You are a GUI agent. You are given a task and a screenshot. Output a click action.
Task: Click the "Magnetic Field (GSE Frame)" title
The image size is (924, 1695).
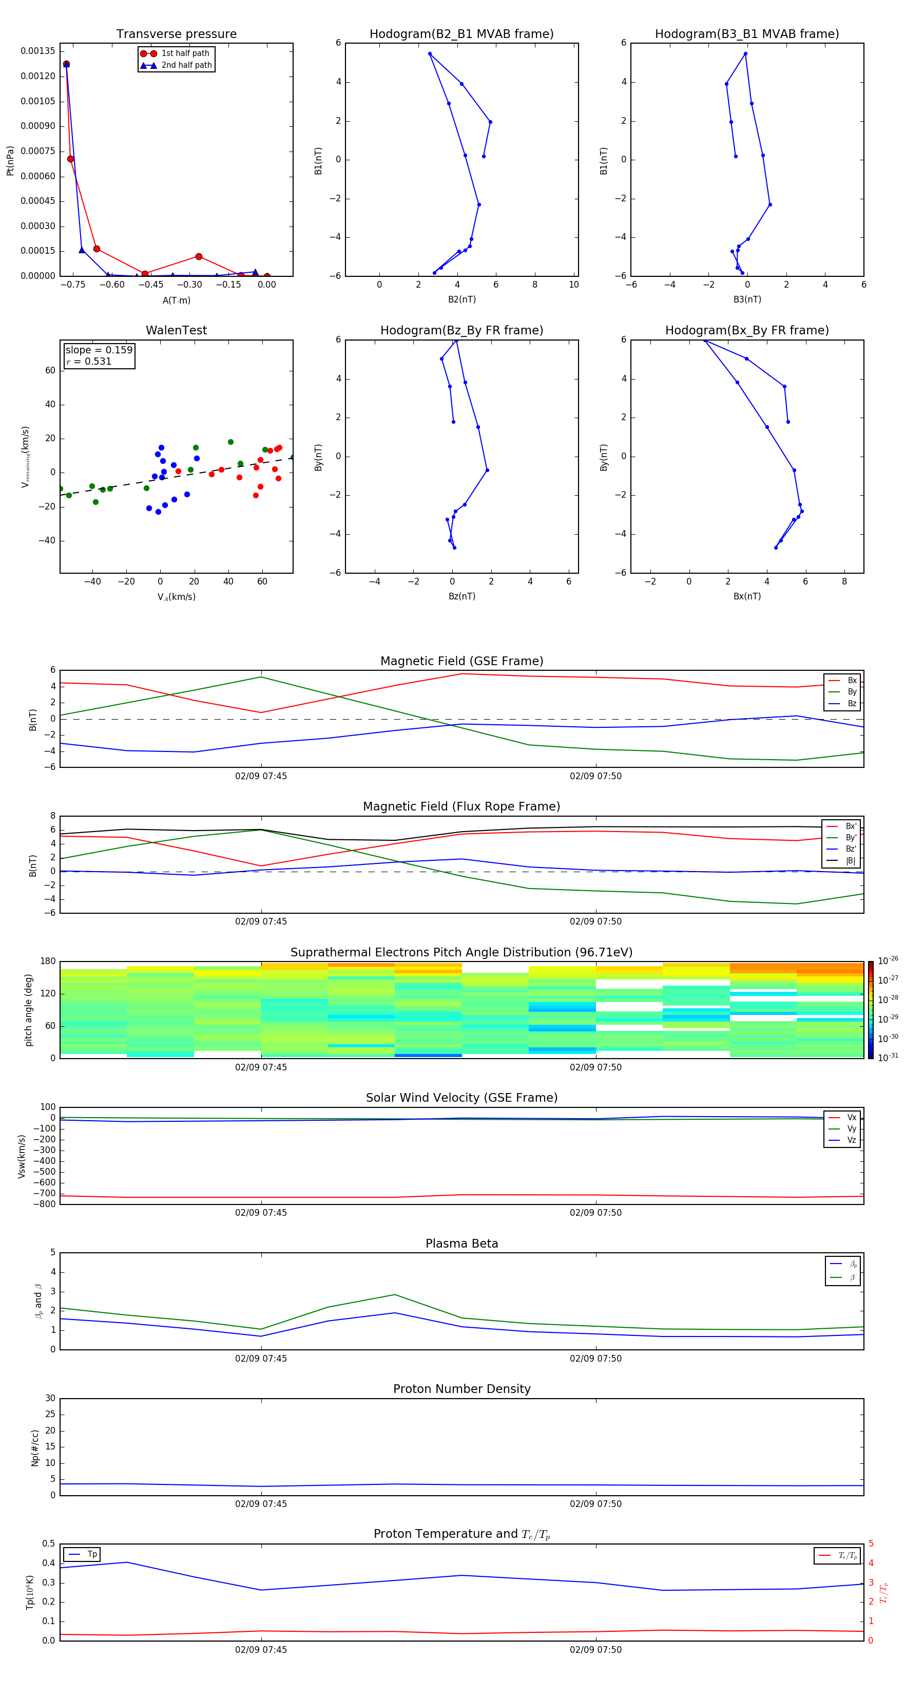click(x=461, y=661)
